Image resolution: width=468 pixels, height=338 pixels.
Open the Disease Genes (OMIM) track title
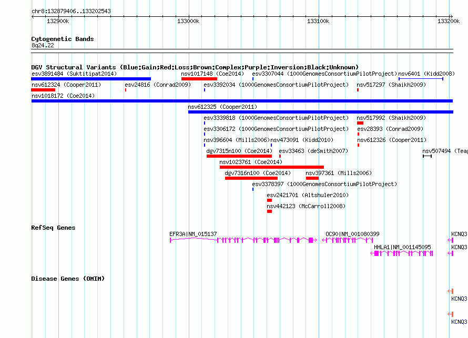tap(68, 279)
